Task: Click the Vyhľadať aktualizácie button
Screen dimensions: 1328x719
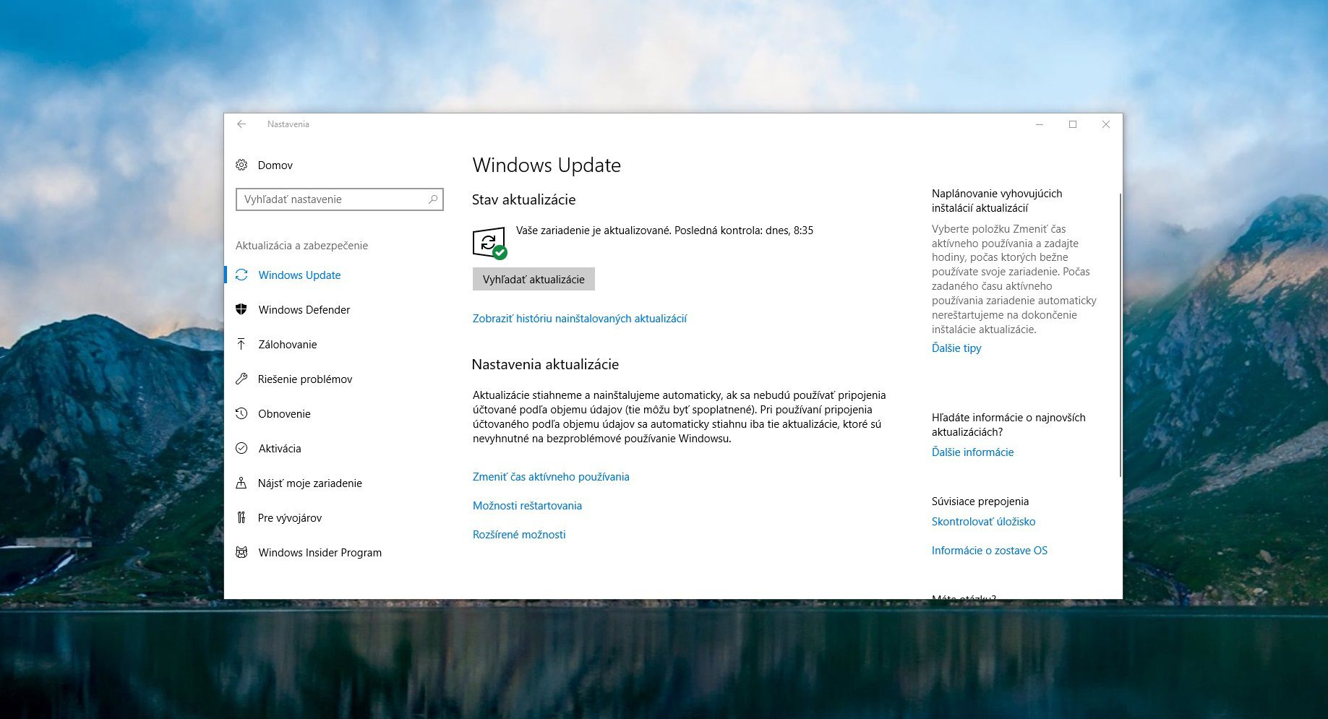Action: click(534, 279)
